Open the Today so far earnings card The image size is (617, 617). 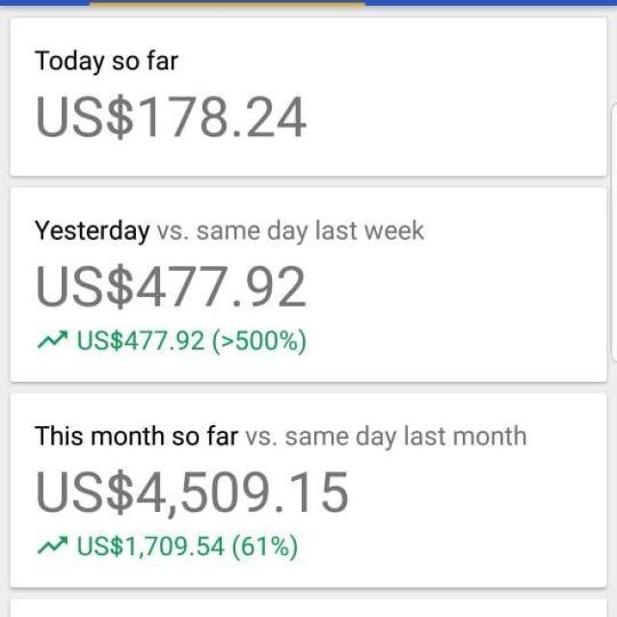pos(308,96)
